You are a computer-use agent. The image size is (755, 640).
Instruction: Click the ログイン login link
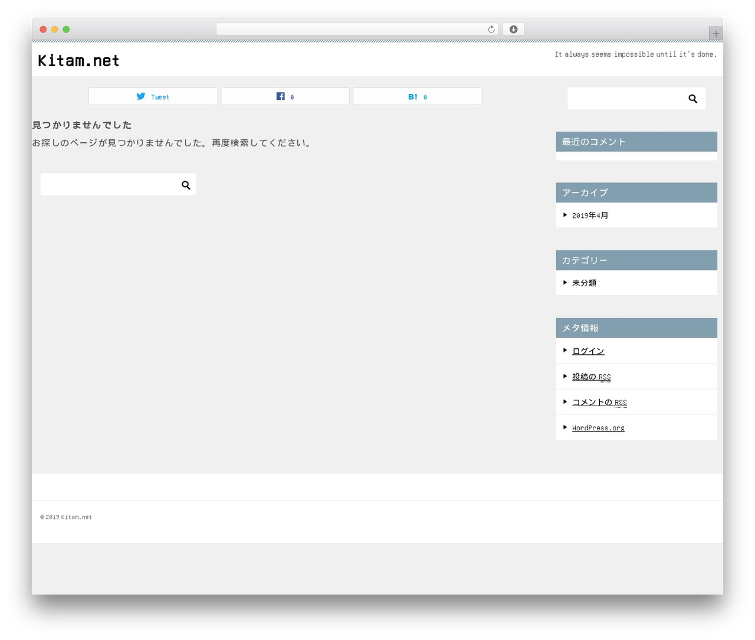point(588,351)
